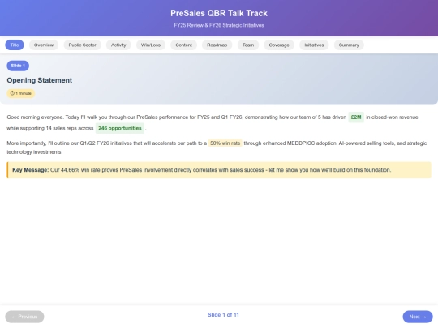Click the £2M highlighted figure
Screen dimensions: 438x328
coord(356,117)
